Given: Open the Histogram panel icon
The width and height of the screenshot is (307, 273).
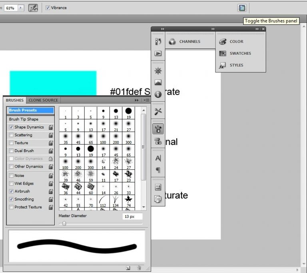Looking at the screenshot, I should coord(158,82).
